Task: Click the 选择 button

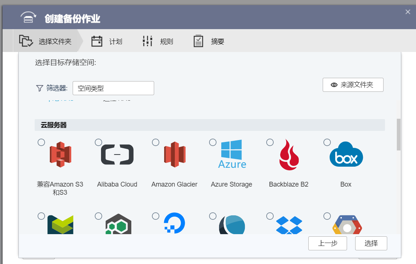Action: coord(371,243)
